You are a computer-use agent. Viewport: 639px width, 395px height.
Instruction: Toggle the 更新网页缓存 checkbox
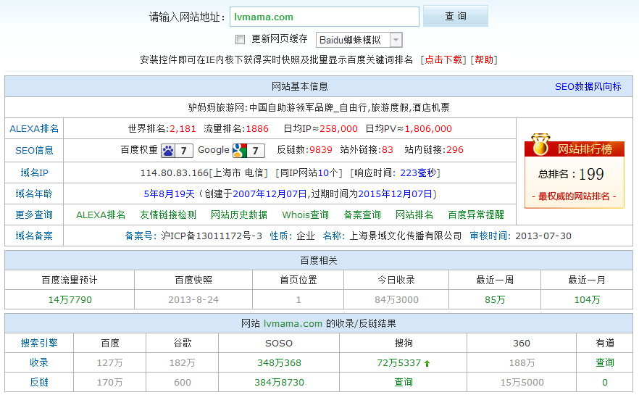(240, 40)
